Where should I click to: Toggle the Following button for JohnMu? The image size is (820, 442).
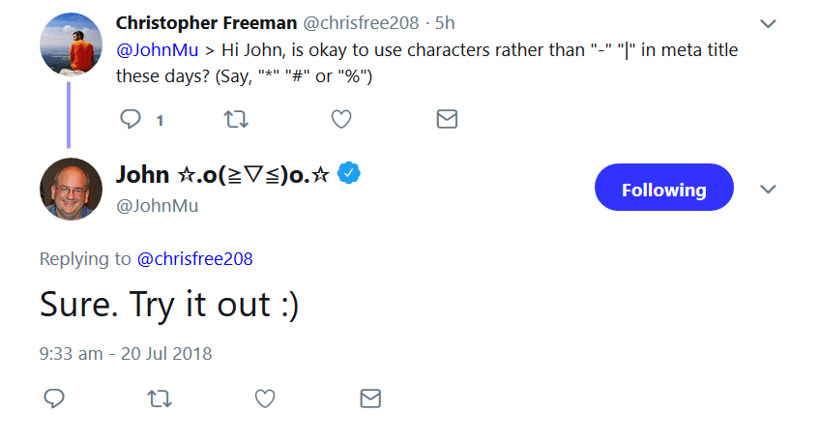(663, 190)
